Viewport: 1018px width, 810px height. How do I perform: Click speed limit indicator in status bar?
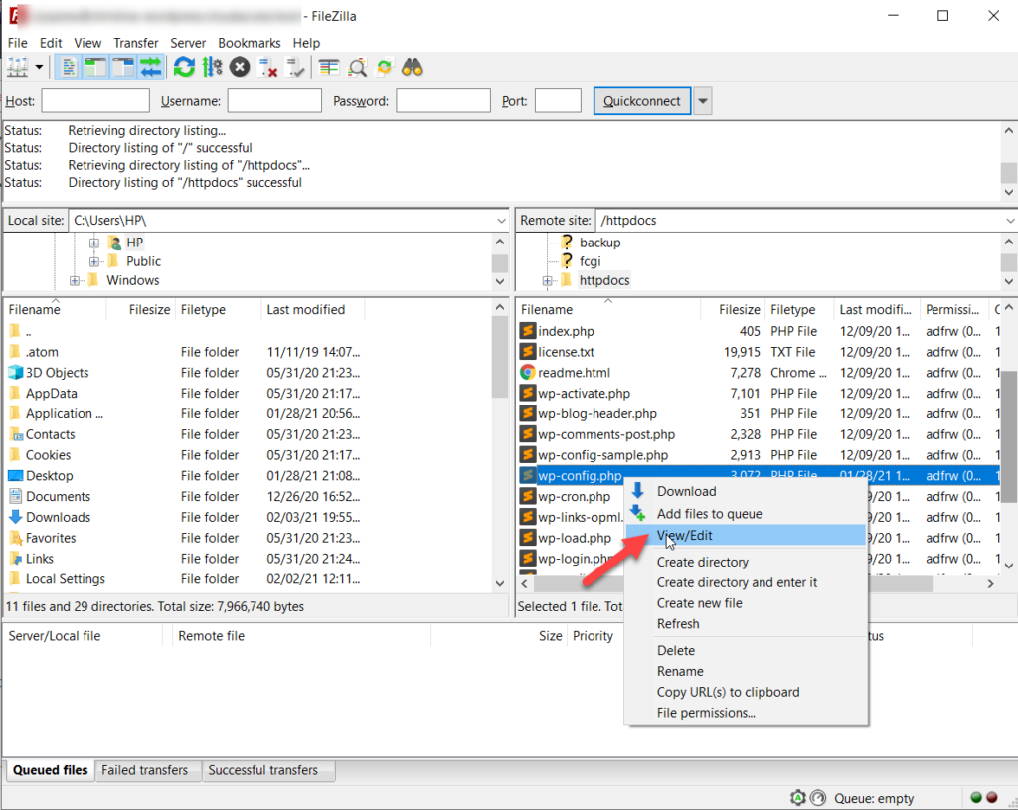tap(818, 798)
